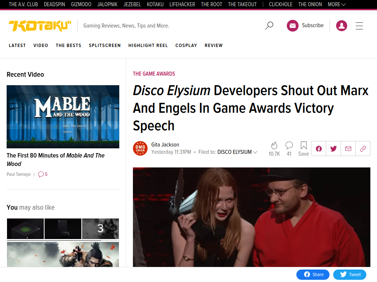Screen dimensions: 377x282
Task: Go to THE TAKEOUT site
Action: tap(242, 4)
